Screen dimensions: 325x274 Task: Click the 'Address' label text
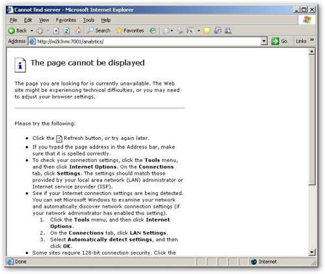click(17, 41)
